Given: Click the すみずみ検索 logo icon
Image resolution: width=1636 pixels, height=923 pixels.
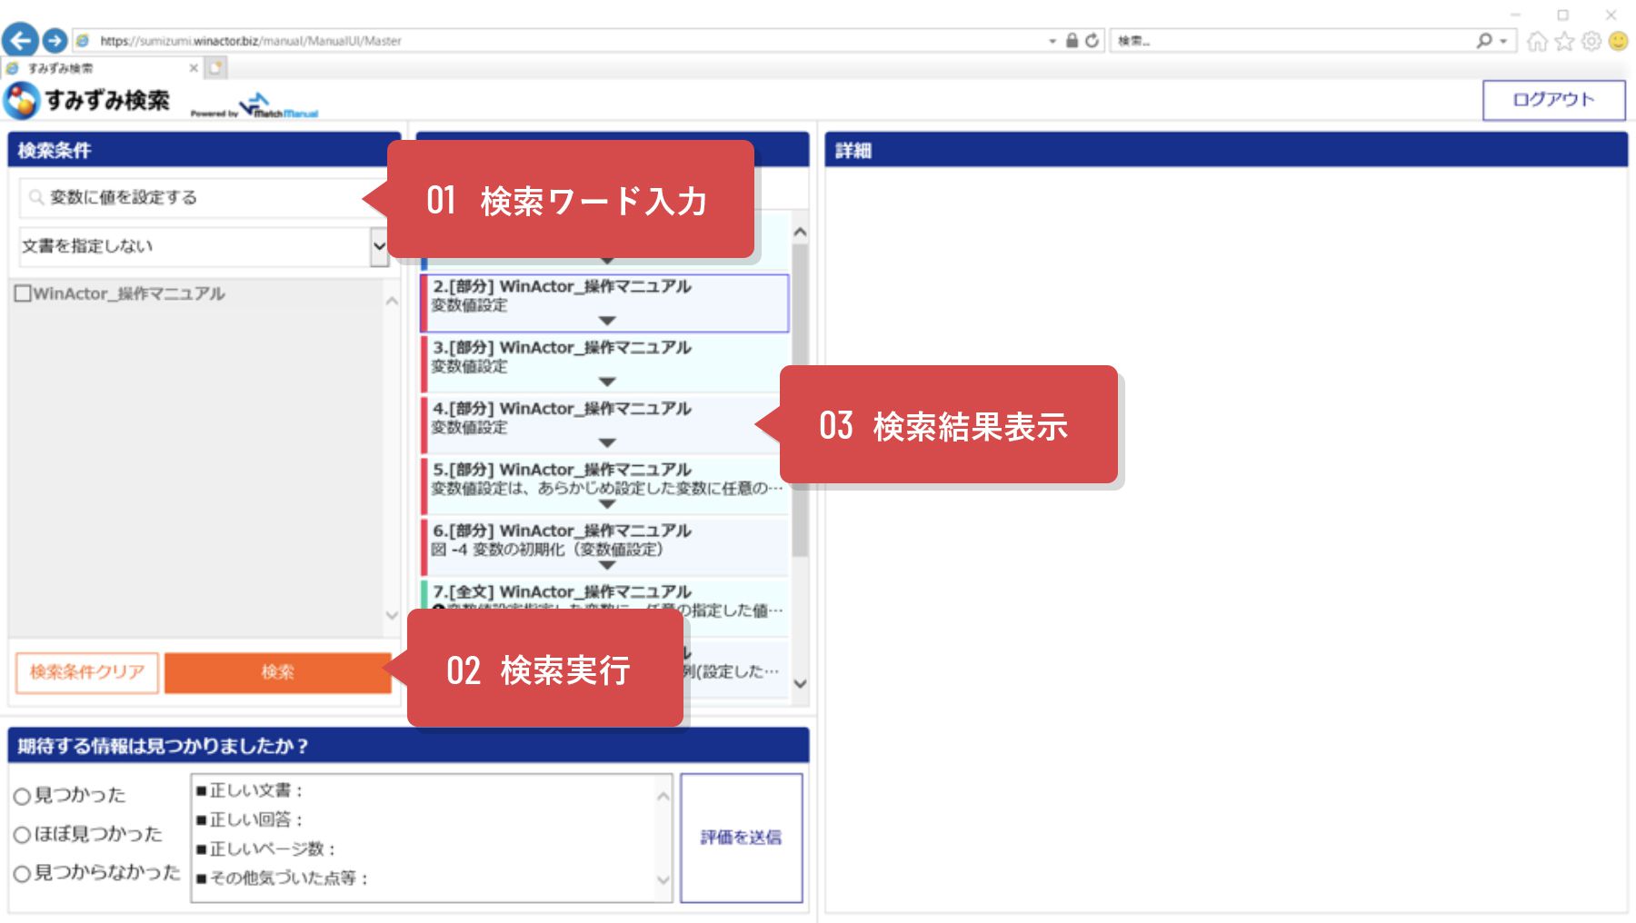Looking at the screenshot, I should tap(22, 99).
